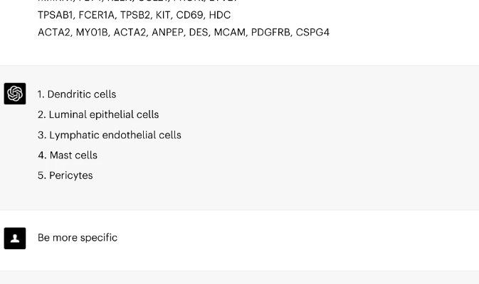Click the gene name TPSAB1

(56, 15)
